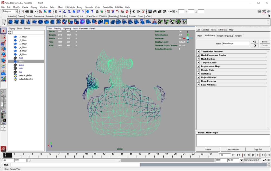Click the polygon cylinder shelf icon
The image size is (271, 171).
pyautogui.click(x=22, y=22)
